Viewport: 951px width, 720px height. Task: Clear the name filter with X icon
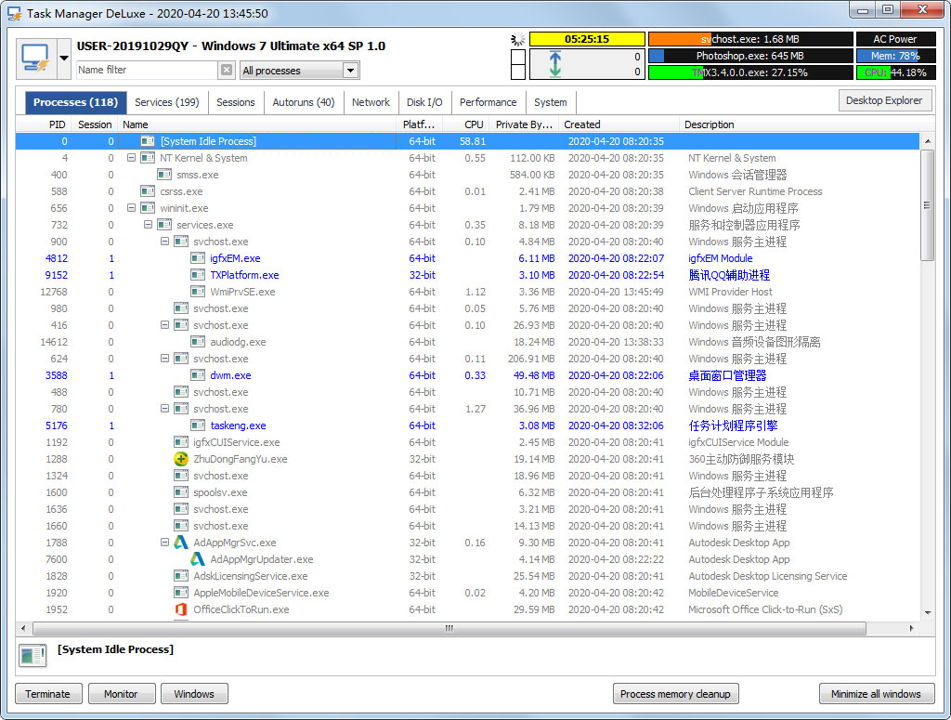pos(227,70)
